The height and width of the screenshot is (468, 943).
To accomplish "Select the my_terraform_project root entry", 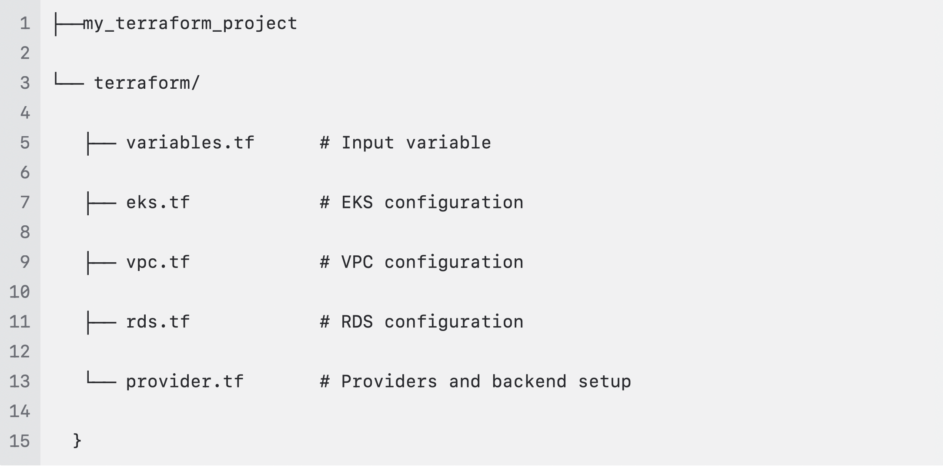I will pos(190,23).
